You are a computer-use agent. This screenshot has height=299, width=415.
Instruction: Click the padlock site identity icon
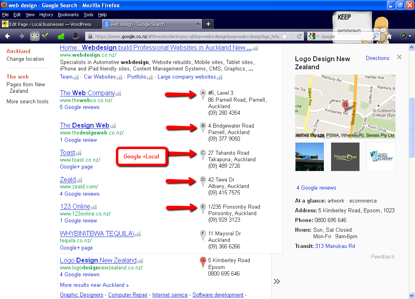point(90,36)
